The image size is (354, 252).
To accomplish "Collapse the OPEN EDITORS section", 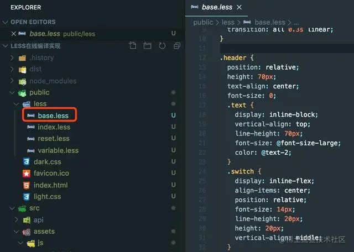I will (5, 22).
